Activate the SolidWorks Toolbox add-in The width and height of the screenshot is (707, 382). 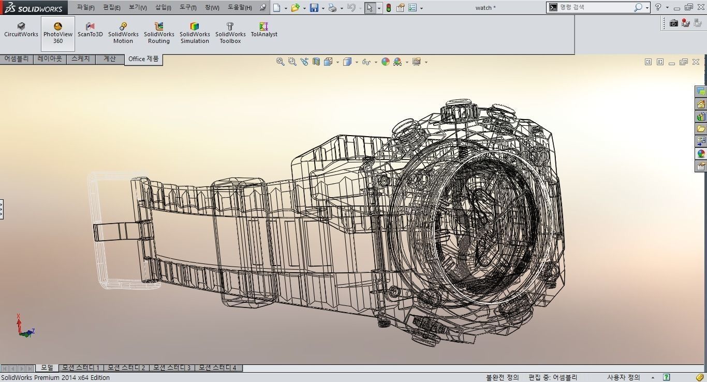pyautogui.click(x=230, y=33)
